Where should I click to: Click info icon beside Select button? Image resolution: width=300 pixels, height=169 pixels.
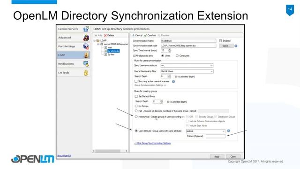[x=236, y=46]
